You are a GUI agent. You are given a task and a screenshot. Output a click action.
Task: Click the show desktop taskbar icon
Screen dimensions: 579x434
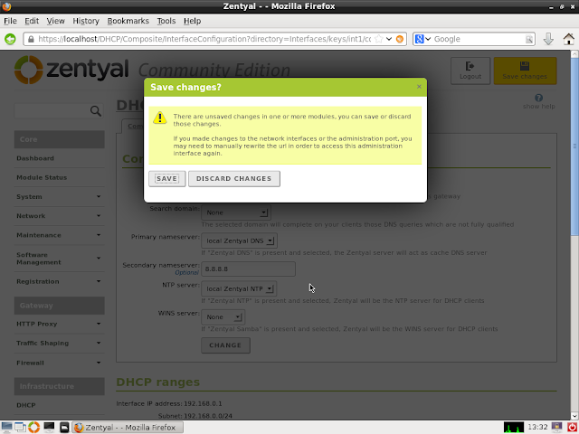tap(6, 427)
